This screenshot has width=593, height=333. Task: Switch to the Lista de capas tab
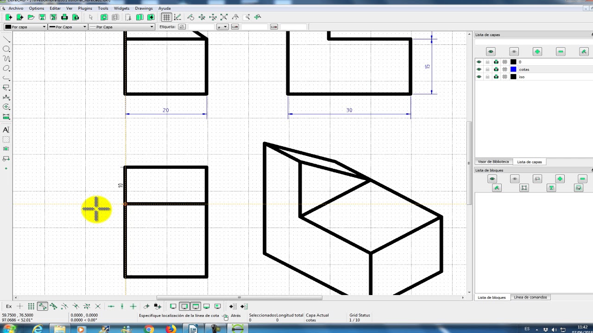(530, 162)
